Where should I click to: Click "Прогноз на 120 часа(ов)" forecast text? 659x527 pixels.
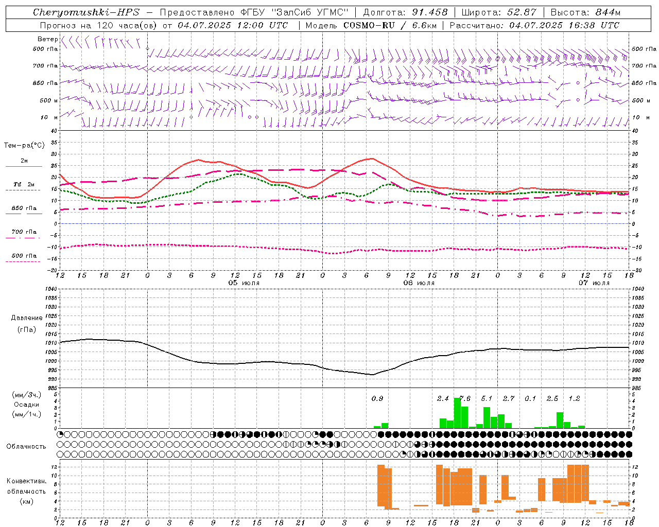[x=98, y=25]
